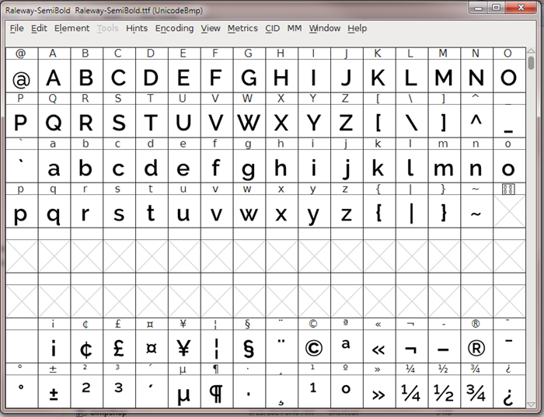This screenshot has width=544, height=417.
Task: Select the caret ^ glyph cell
Action: 477,121
